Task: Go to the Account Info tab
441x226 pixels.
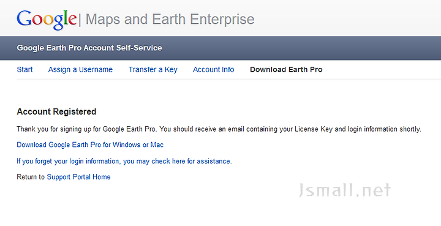Action: 214,69
